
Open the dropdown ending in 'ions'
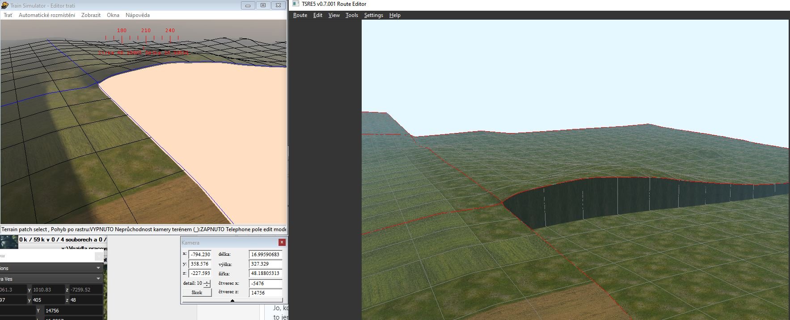coord(51,268)
